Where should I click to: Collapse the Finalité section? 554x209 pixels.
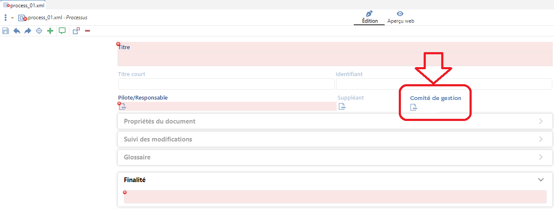541,180
